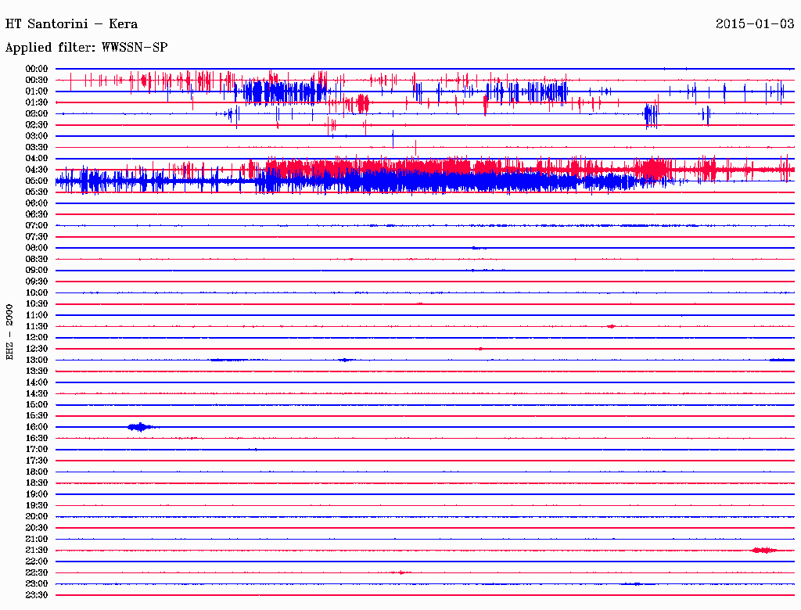Click the red seismic burst on the 21:30 trace
The image size is (801, 610).
coord(763,551)
